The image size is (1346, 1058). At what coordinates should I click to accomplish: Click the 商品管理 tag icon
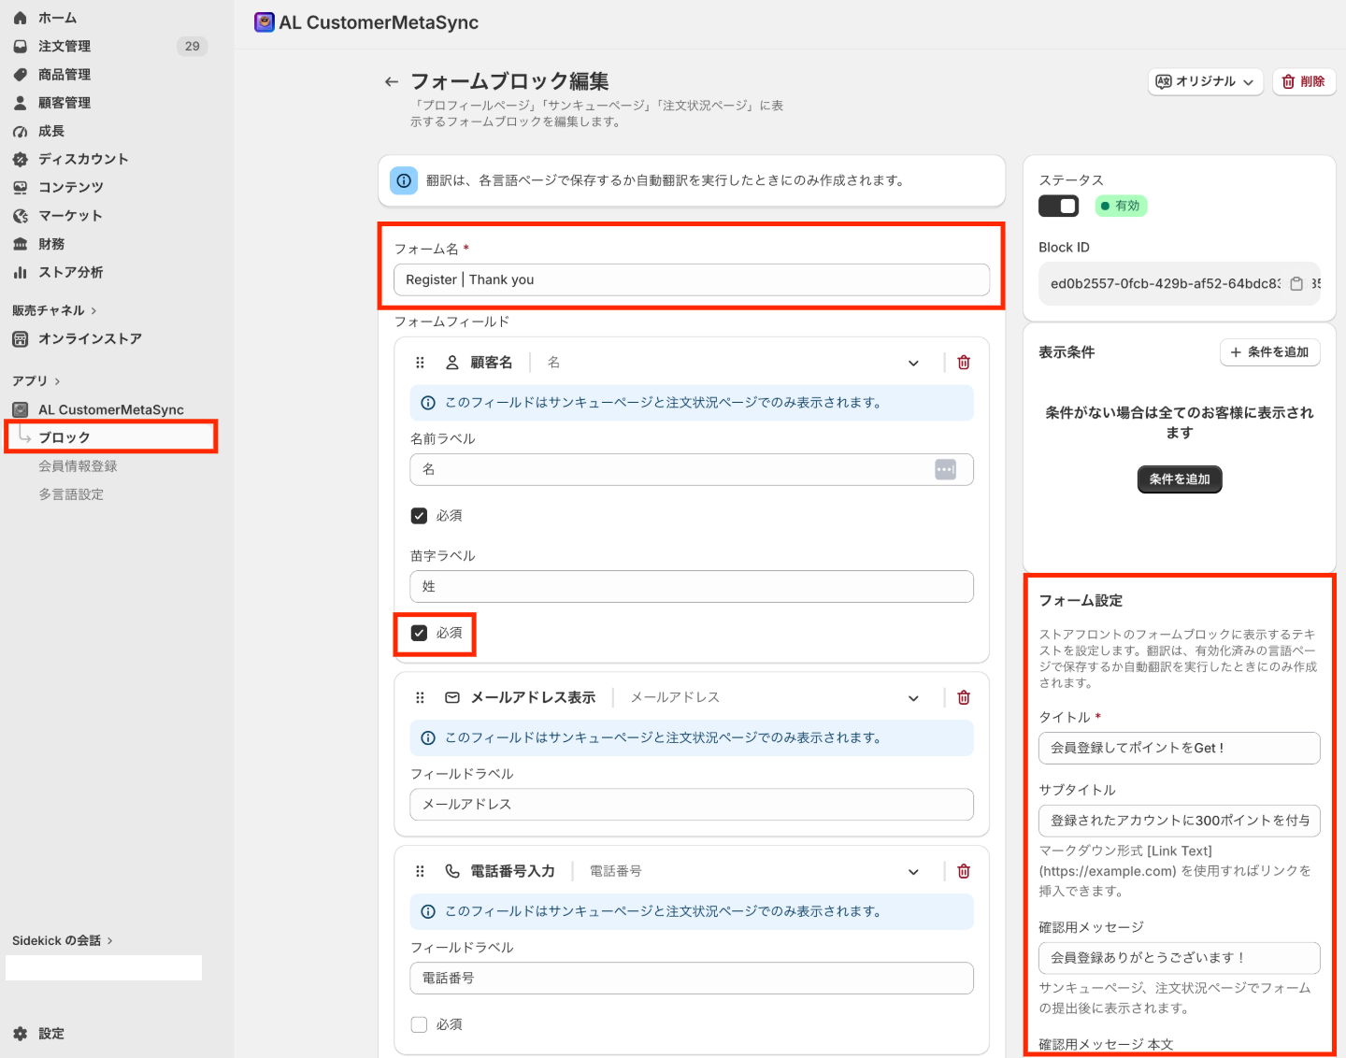coord(20,74)
